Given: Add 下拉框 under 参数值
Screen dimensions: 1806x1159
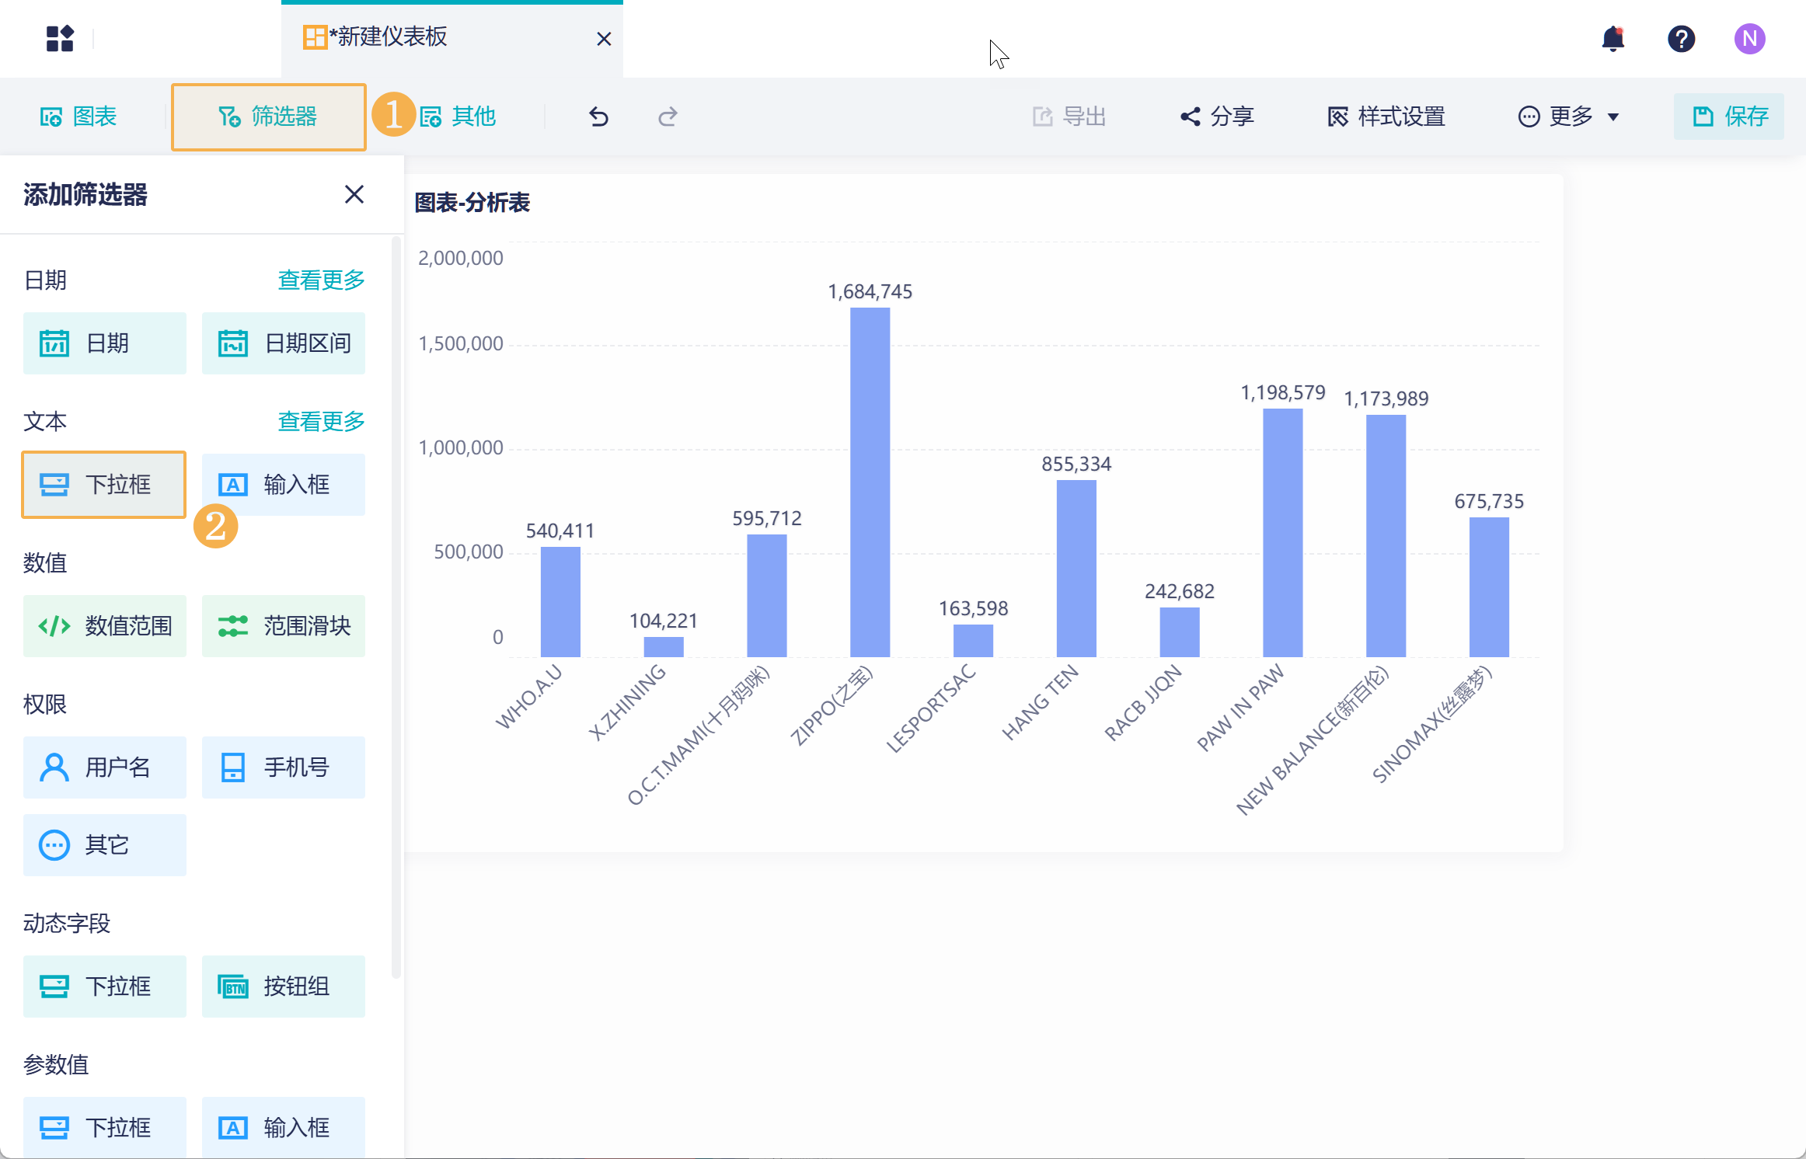Looking at the screenshot, I should (105, 1126).
